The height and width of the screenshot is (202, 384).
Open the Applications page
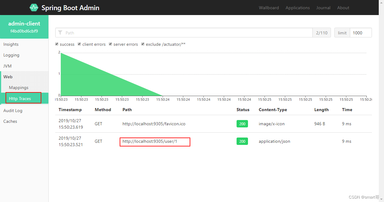[297, 8]
